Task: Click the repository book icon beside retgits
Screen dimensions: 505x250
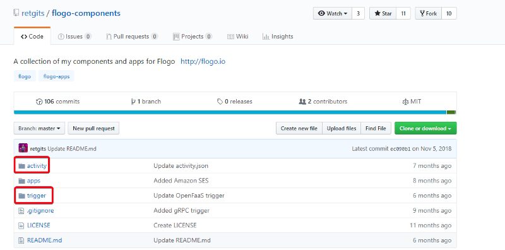Action: coord(16,13)
